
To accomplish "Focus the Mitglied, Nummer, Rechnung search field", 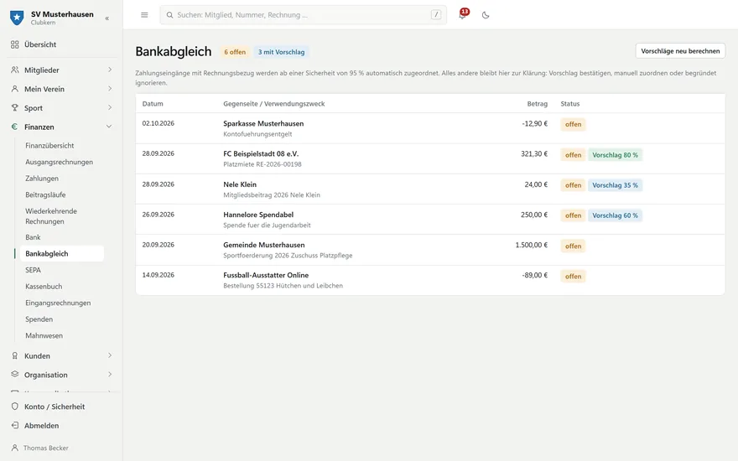I will [303, 15].
